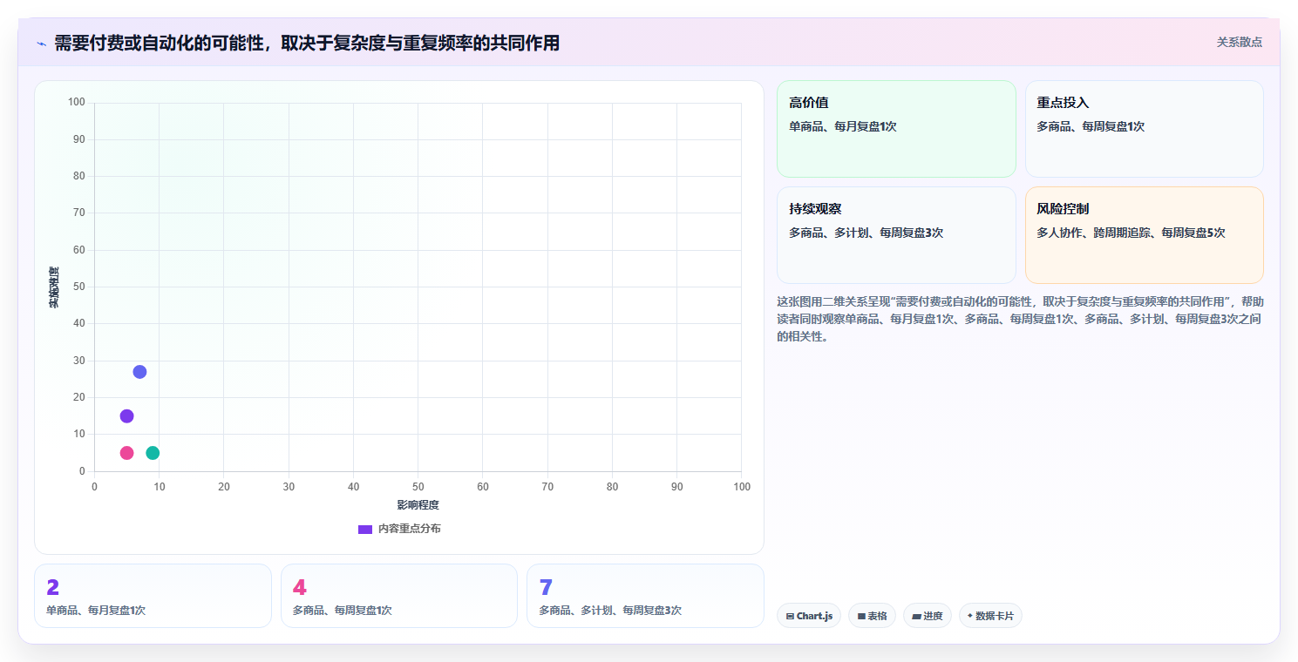
Task: Click the lightning icon beside the title
Action: (41, 43)
